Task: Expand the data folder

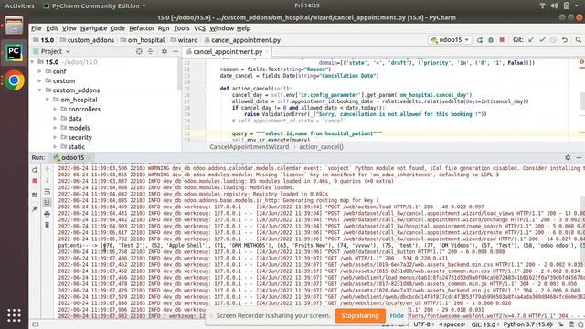Action: coord(55,118)
